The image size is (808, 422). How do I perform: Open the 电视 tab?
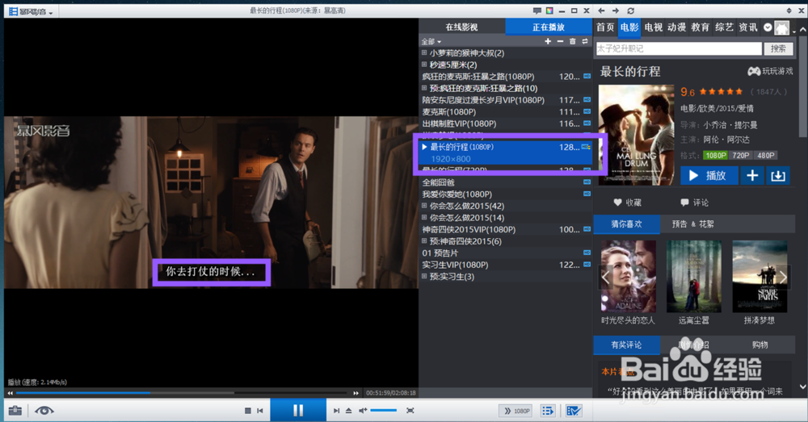654,27
